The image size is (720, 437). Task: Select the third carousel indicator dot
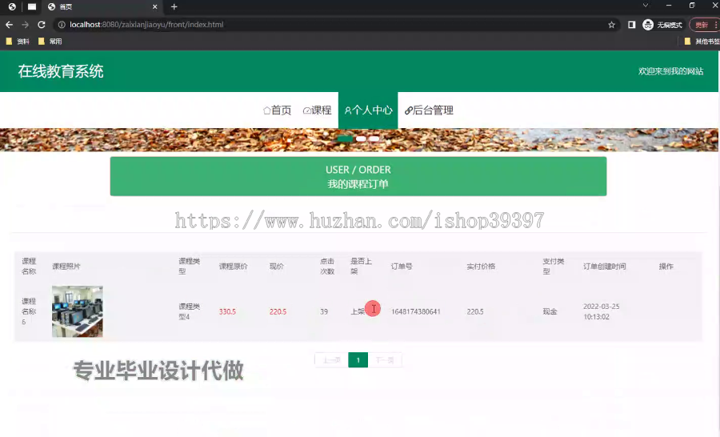(x=374, y=138)
